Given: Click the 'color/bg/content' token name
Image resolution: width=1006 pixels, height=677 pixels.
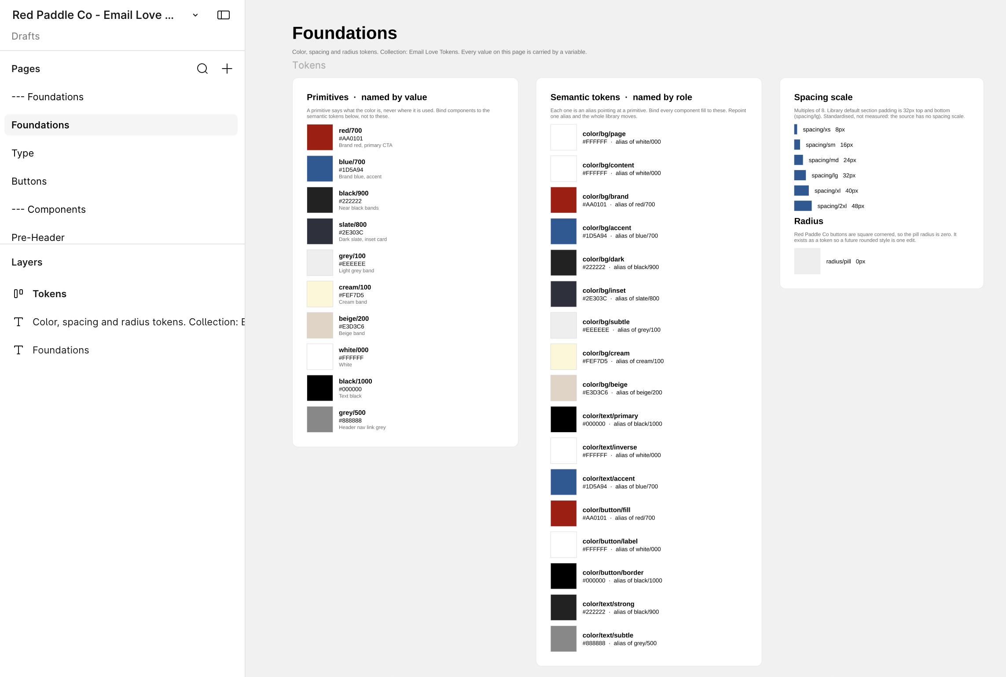Looking at the screenshot, I should click(608, 165).
